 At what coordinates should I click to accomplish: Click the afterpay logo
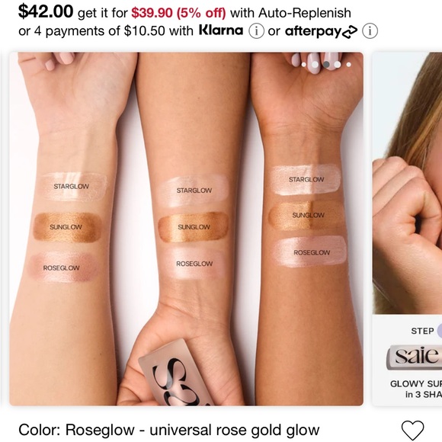point(321,31)
